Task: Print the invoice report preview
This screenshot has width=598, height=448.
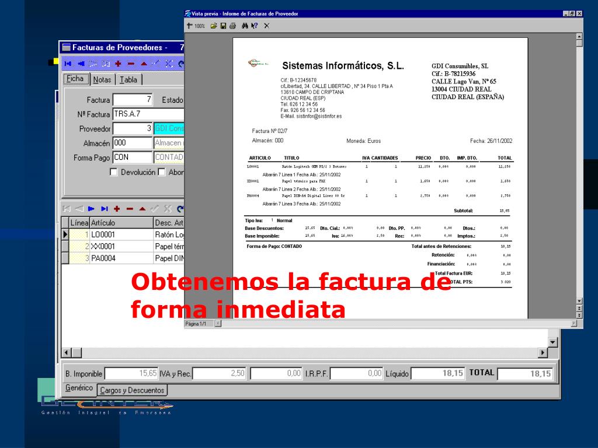Action: (232, 26)
